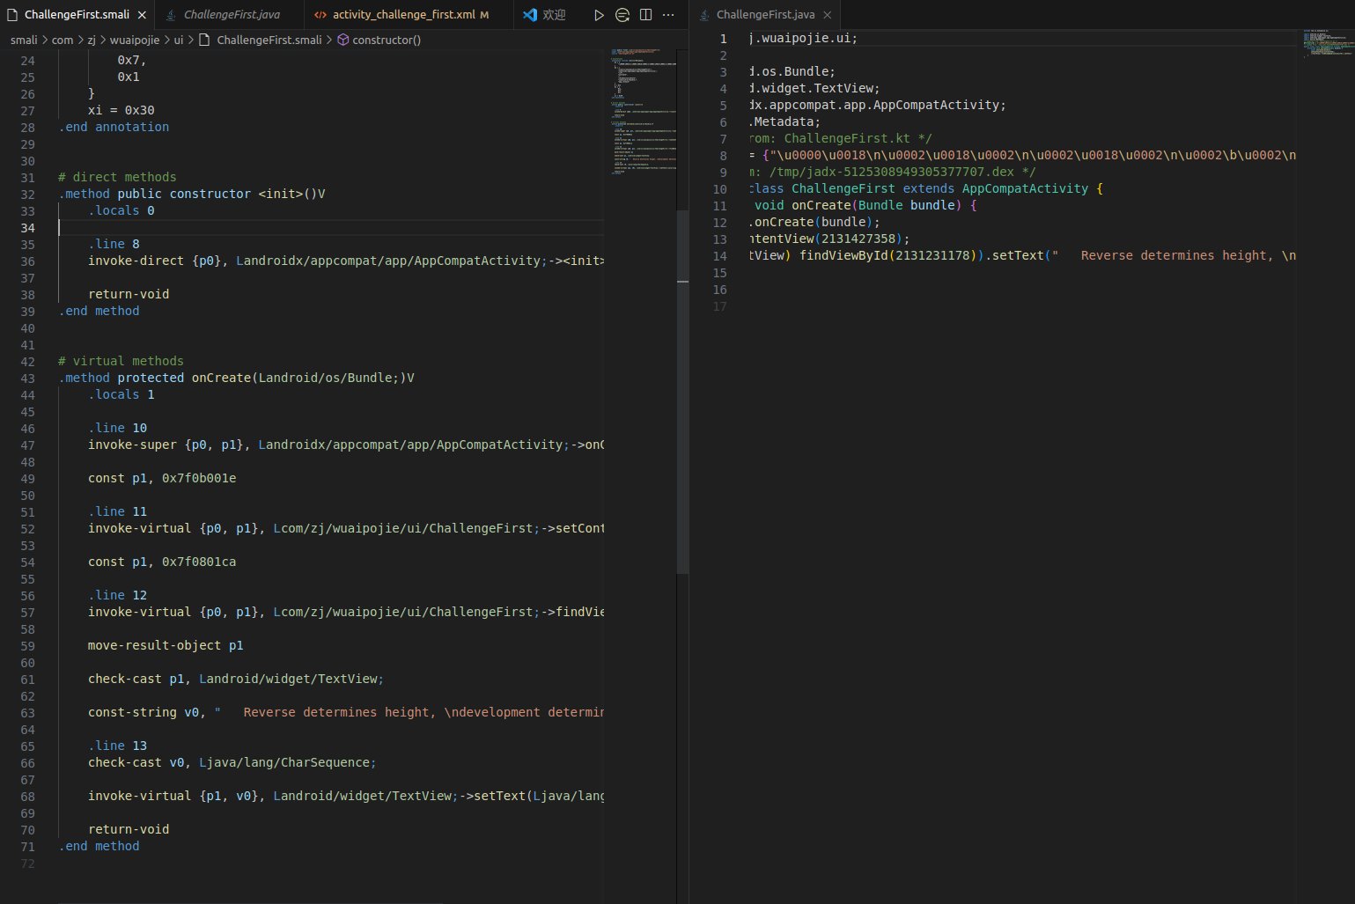Viewport: 1355px width, 904px height.
Task: Click the left editor vertical scrollbar
Action: pyautogui.click(x=682, y=392)
